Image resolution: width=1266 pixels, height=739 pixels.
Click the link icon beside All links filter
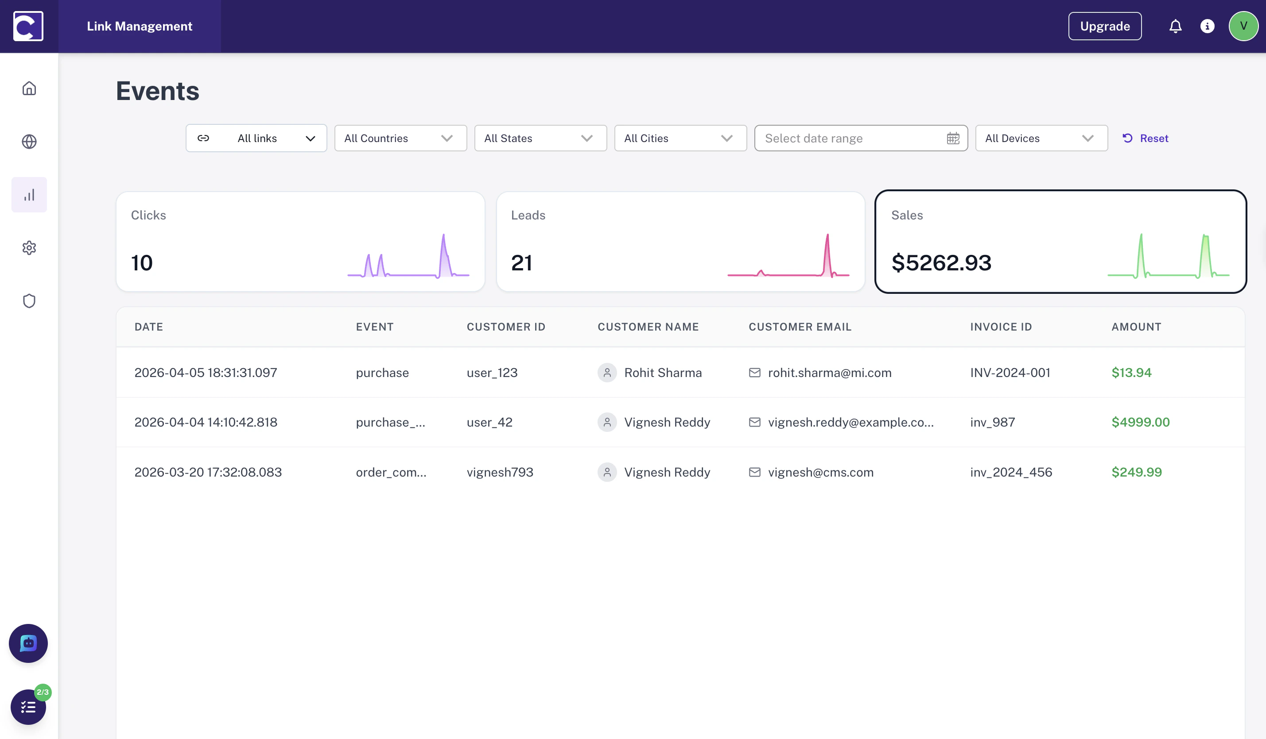tap(203, 138)
